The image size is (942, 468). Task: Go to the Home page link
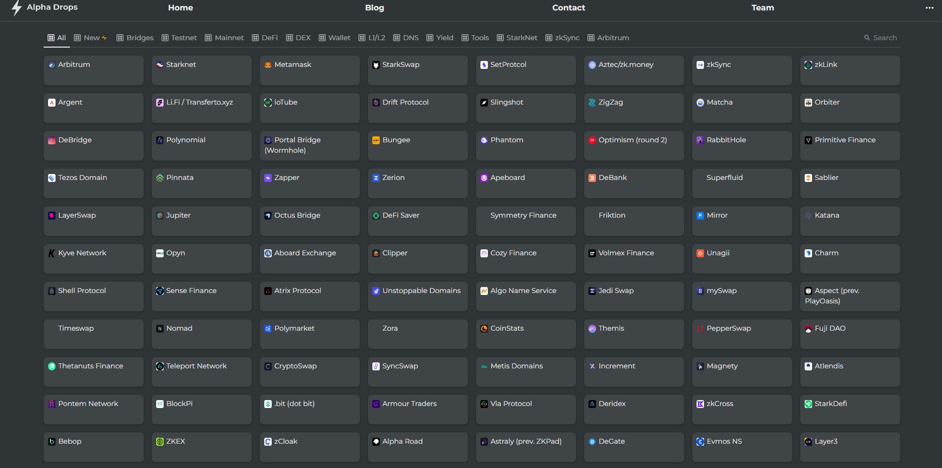180,8
